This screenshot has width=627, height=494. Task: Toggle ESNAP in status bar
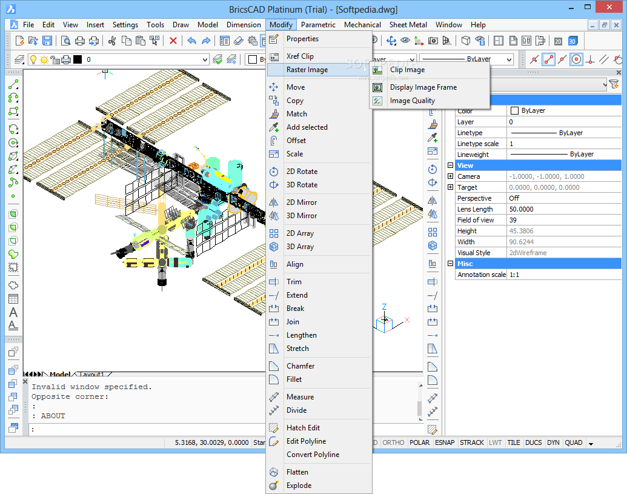445,442
